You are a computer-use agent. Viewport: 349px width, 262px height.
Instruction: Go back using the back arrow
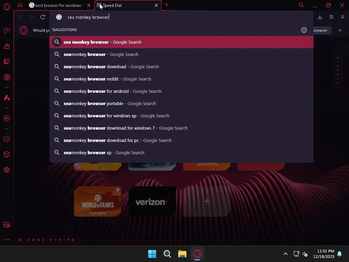click(20, 17)
